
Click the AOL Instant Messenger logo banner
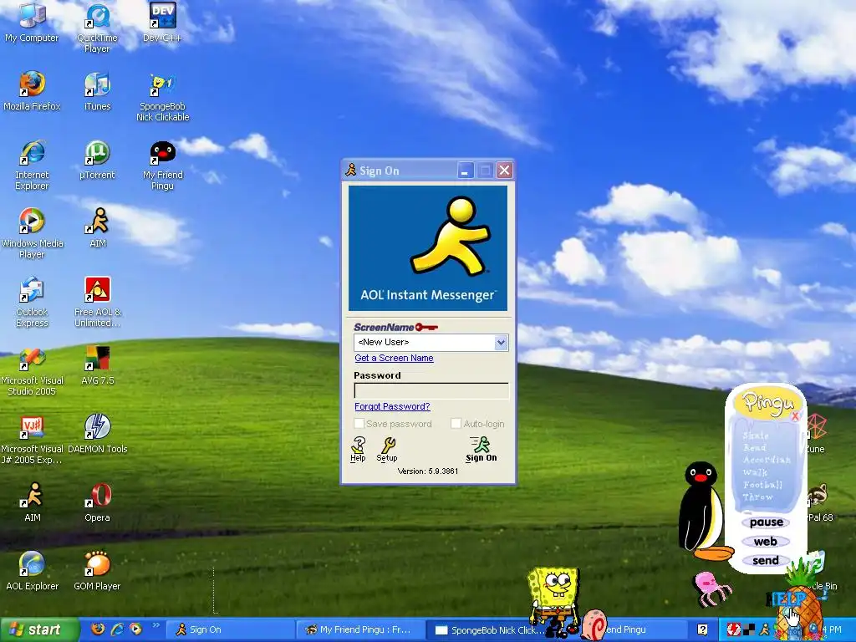tap(428, 247)
